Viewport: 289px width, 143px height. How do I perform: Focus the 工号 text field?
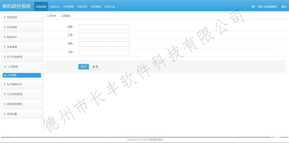coord(104,36)
